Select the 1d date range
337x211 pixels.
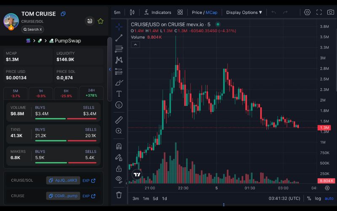point(165,198)
